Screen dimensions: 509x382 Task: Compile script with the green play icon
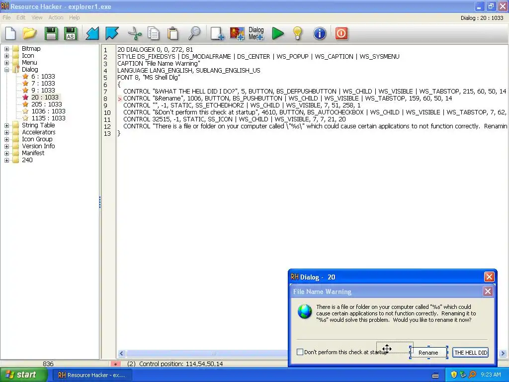pos(277,33)
